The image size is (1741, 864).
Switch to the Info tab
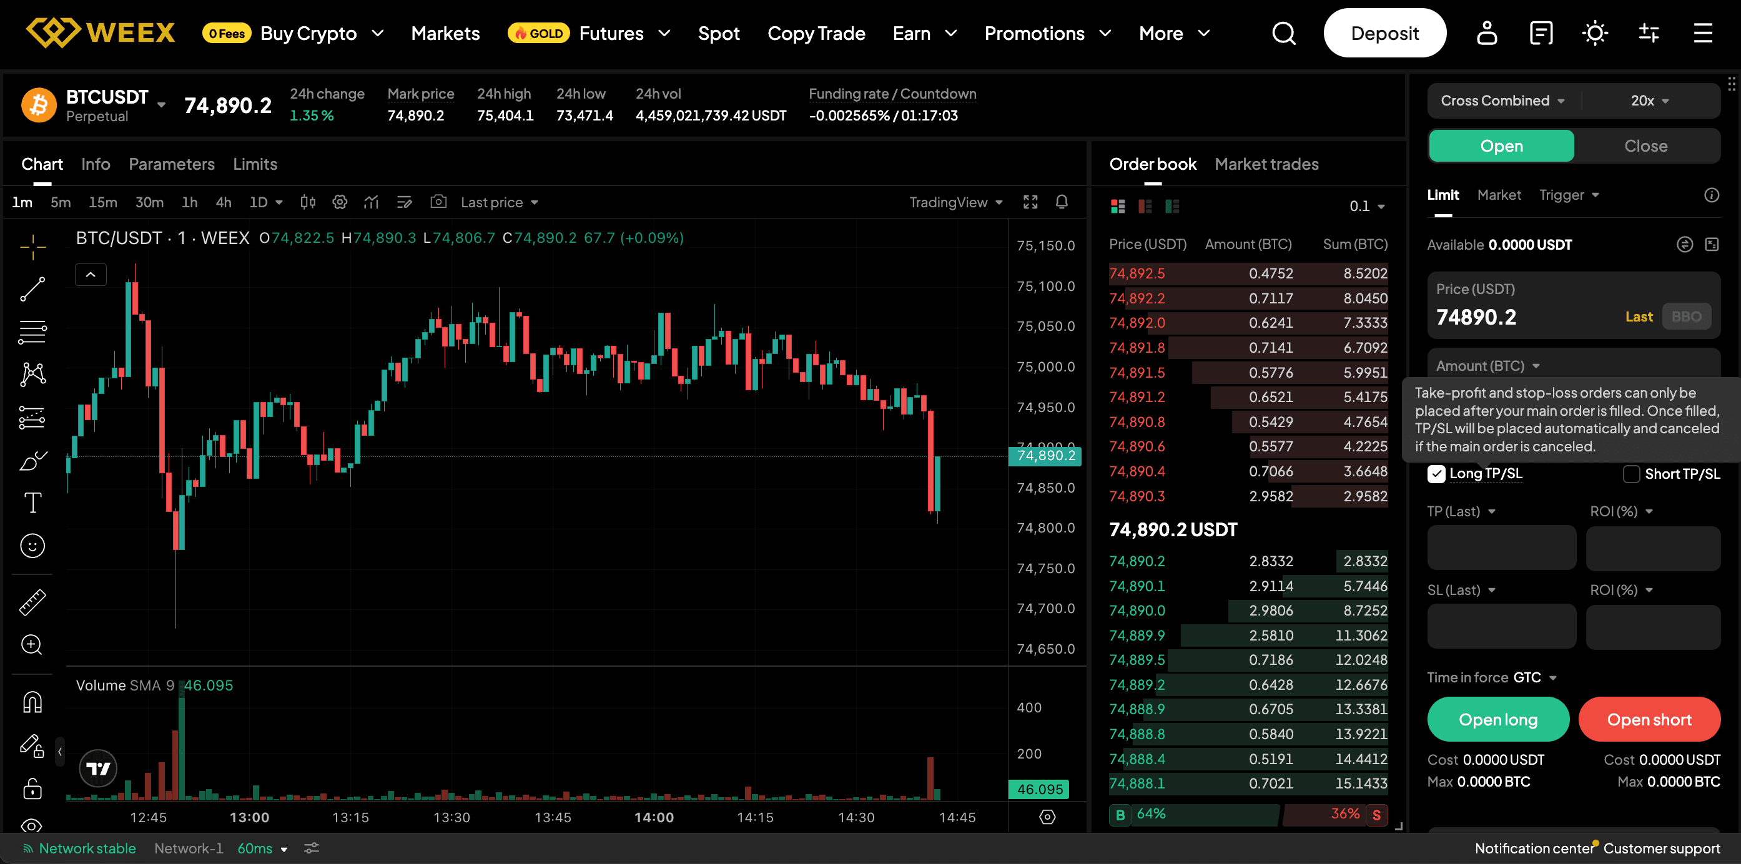point(96,164)
